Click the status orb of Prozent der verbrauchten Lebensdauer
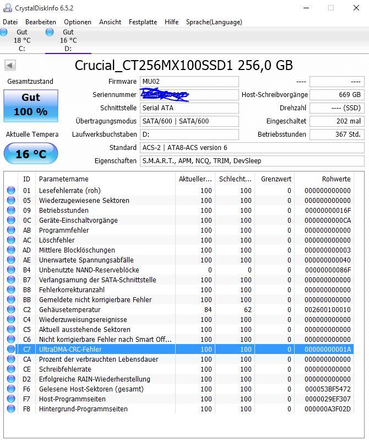Image resolution: width=369 pixels, height=440 pixels. click(x=11, y=359)
